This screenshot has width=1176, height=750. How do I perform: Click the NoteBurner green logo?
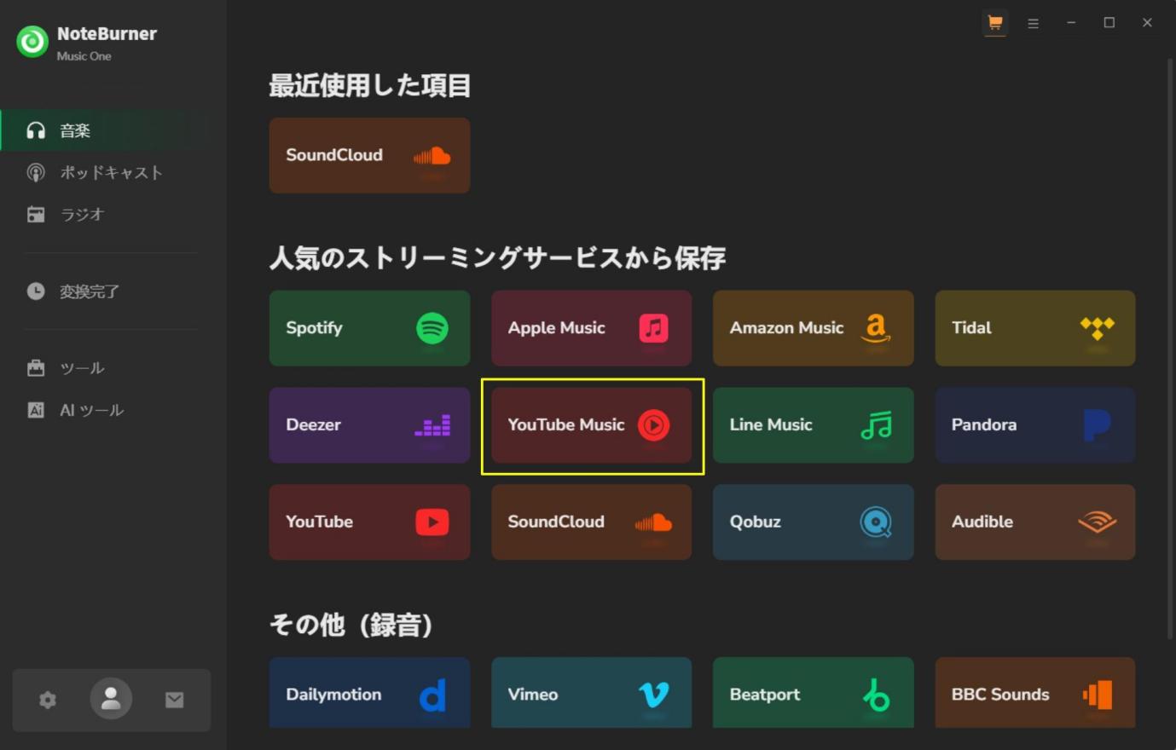pos(32,42)
